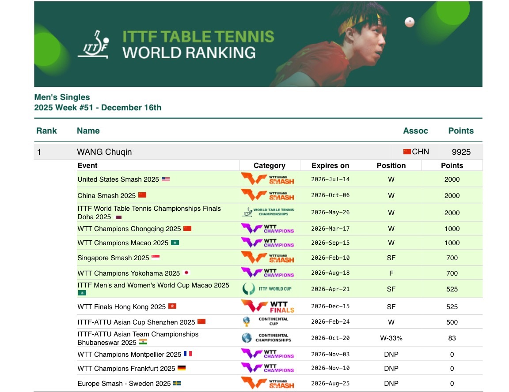The image size is (509, 392).
Task: Click the Macao flag after WTT Champions Macao 2025
Action: click(x=175, y=243)
